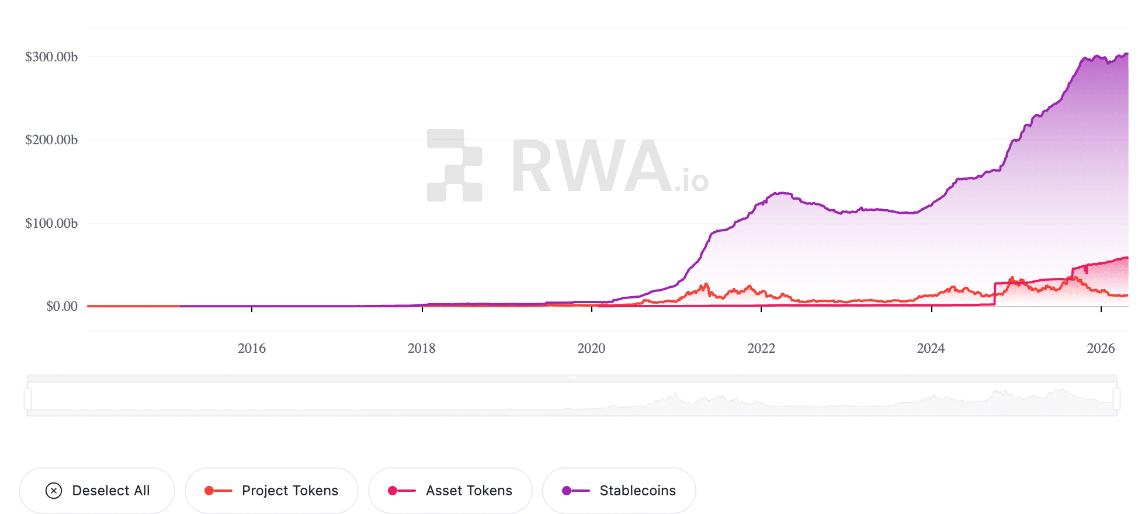Image resolution: width=1138 pixels, height=514 pixels.
Task: Toggle the Asset Tokens series visibility
Action: coord(450,491)
